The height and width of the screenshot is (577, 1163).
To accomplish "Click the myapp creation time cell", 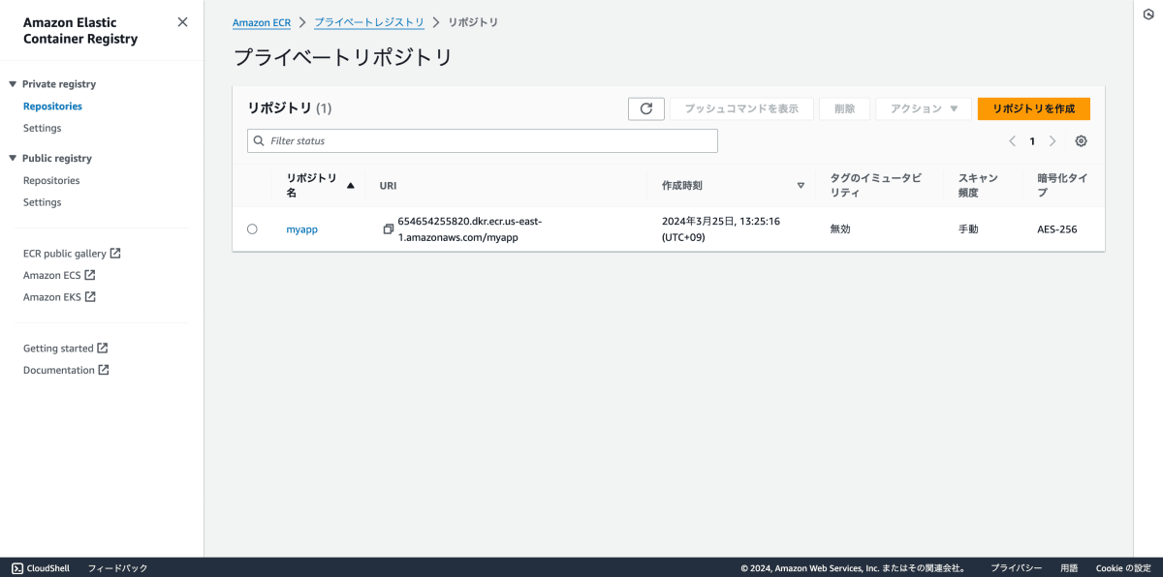I will point(721,228).
